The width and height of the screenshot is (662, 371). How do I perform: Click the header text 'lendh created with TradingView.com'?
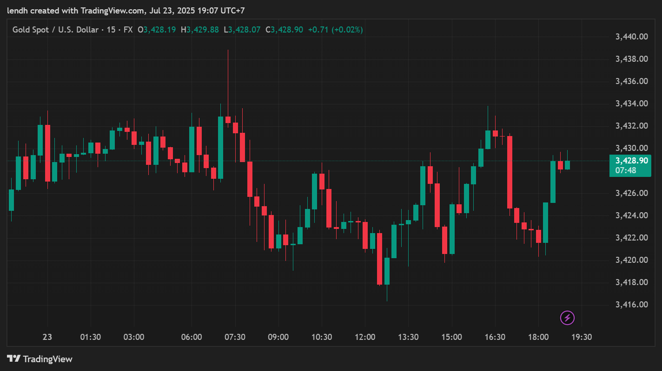click(76, 10)
